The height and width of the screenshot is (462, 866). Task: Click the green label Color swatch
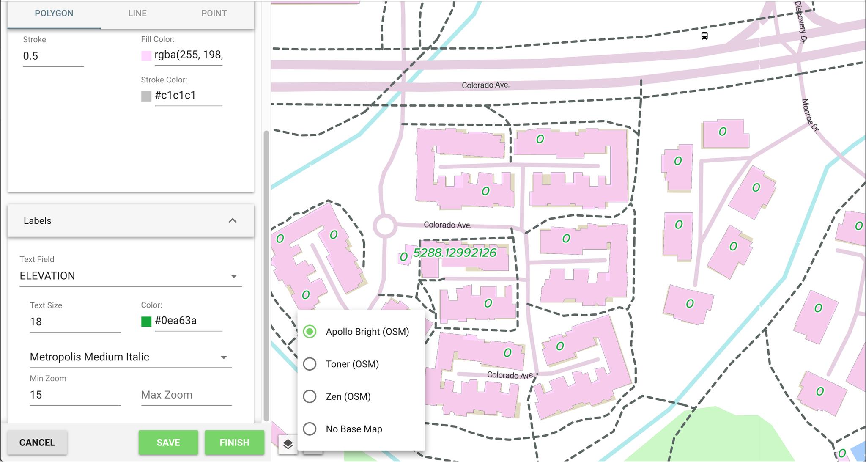pyautogui.click(x=146, y=322)
